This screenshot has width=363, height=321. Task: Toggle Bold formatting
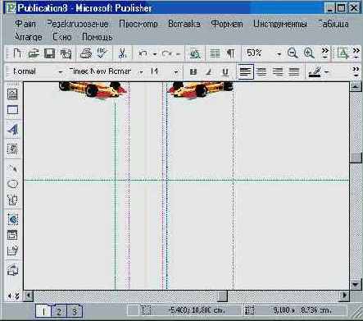click(193, 71)
